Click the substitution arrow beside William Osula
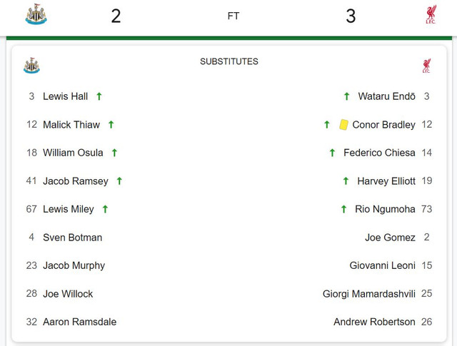 [x=114, y=153]
